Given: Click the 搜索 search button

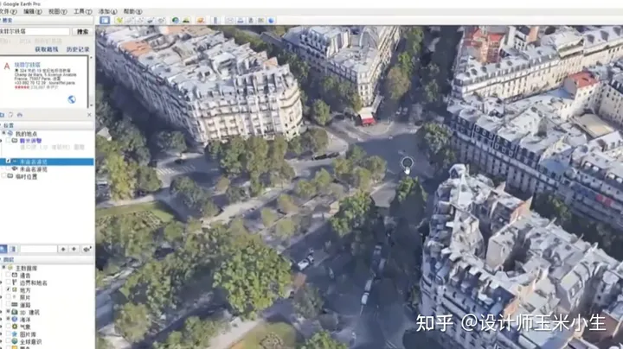Looking at the screenshot, I should (83, 31).
